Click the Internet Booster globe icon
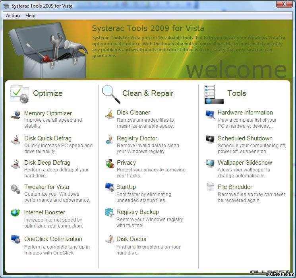This screenshot has width=296, height=278. (x=15, y=213)
